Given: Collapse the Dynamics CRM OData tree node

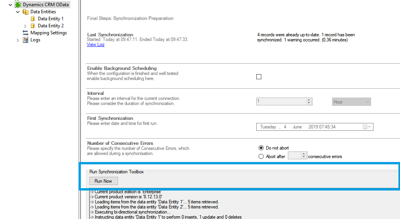Looking at the screenshot, I should [x=11, y=5].
